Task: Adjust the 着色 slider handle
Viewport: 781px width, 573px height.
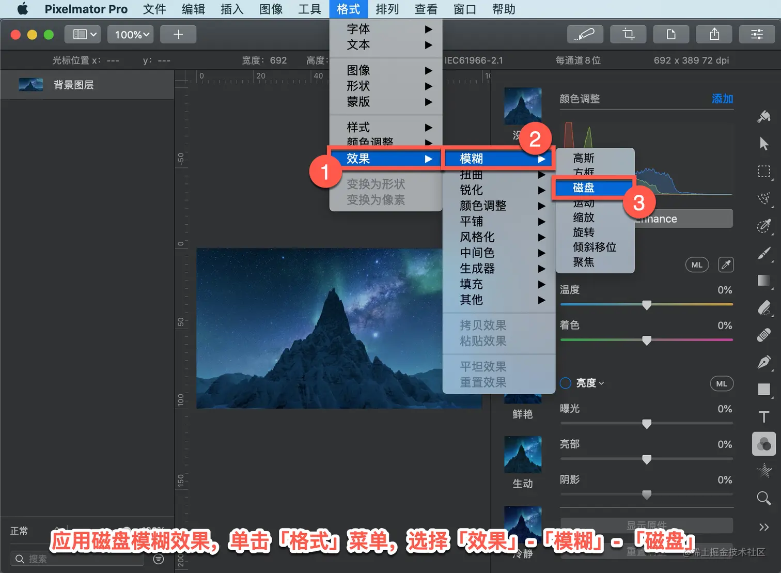Action: (647, 340)
